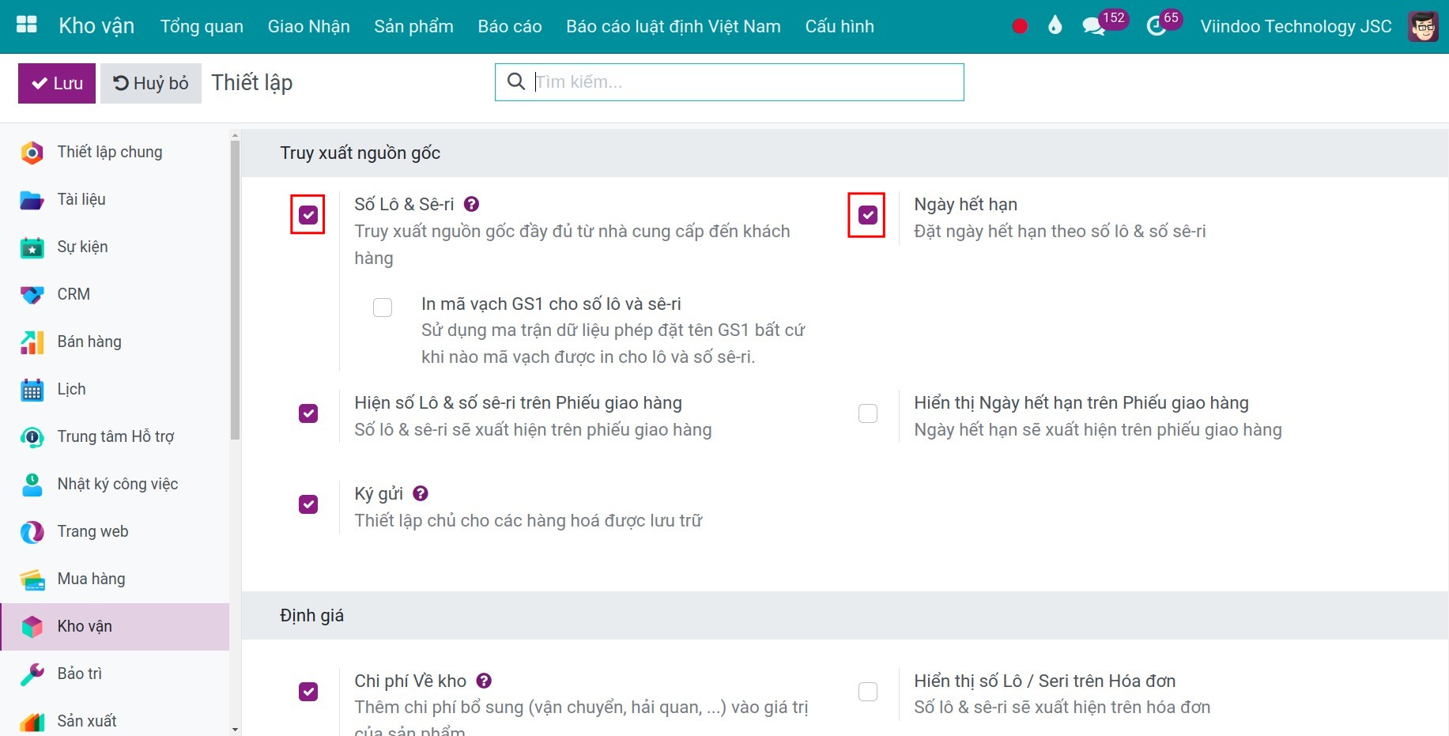Open Tổng quan menu
Image resolution: width=1449 pixels, height=736 pixels.
[202, 26]
